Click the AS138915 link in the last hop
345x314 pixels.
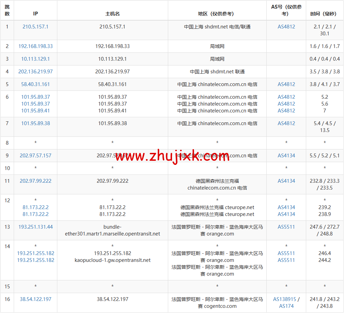coord(284,299)
